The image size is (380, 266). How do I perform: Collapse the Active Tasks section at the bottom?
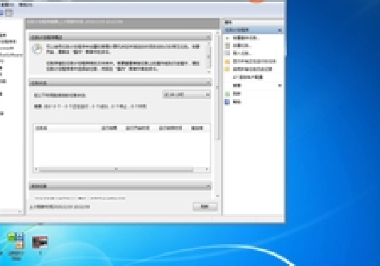coord(207,186)
